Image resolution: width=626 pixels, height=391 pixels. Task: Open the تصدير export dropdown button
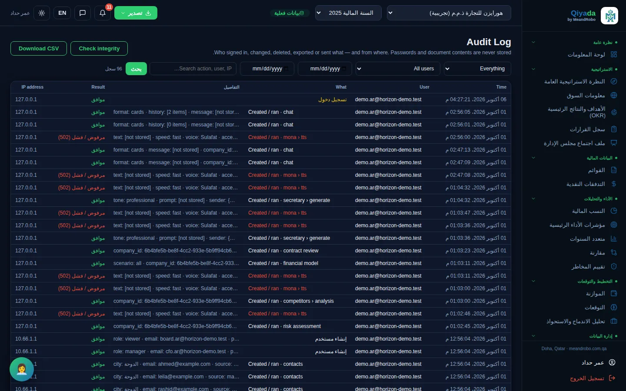pos(136,13)
